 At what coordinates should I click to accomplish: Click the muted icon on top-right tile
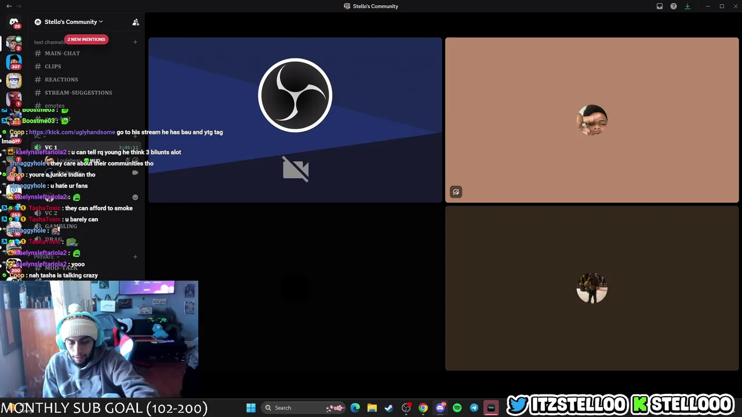pos(456,192)
